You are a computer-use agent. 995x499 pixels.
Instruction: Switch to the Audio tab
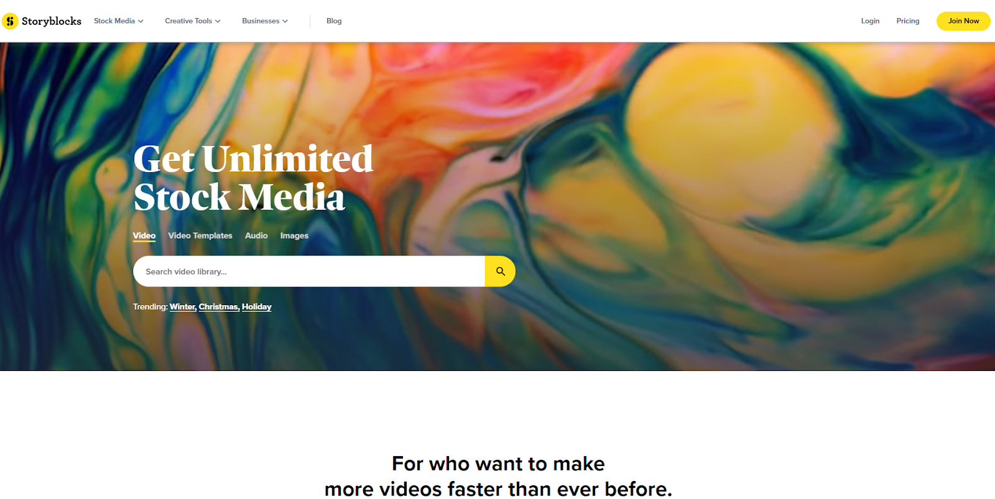pyautogui.click(x=256, y=236)
